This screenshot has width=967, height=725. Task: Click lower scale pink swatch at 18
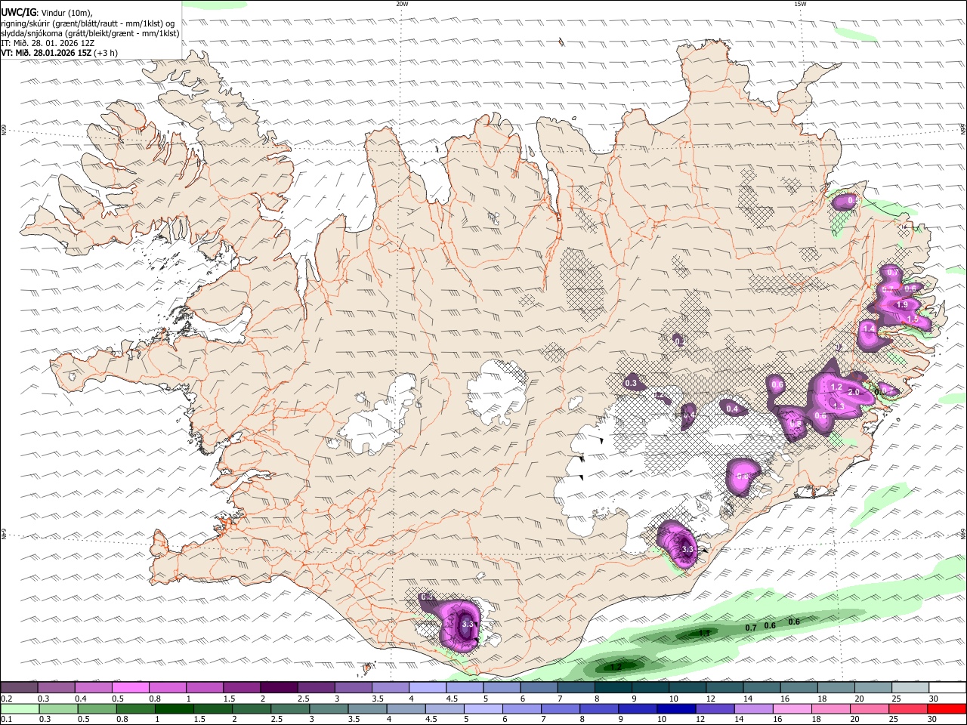click(x=830, y=709)
